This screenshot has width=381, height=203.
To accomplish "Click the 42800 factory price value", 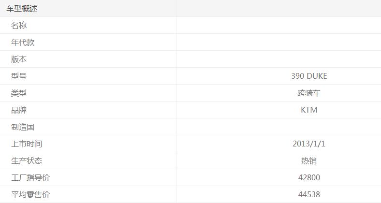I will (x=309, y=178).
